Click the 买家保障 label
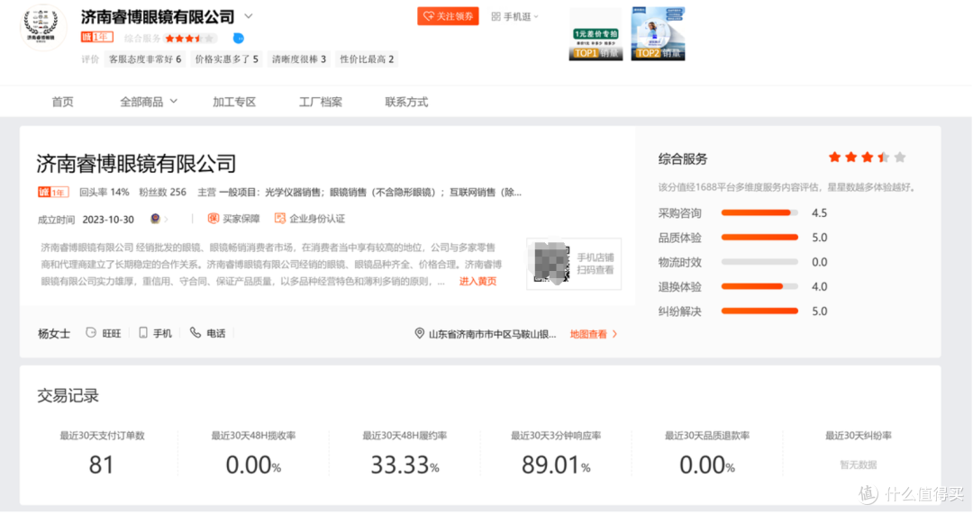 click(x=241, y=218)
